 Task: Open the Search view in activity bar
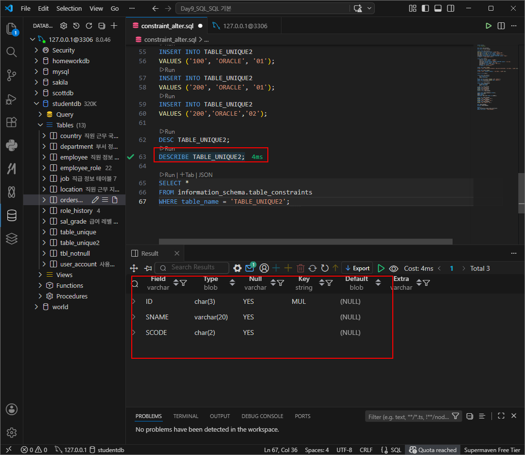pyautogui.click(x=11, y=52)
